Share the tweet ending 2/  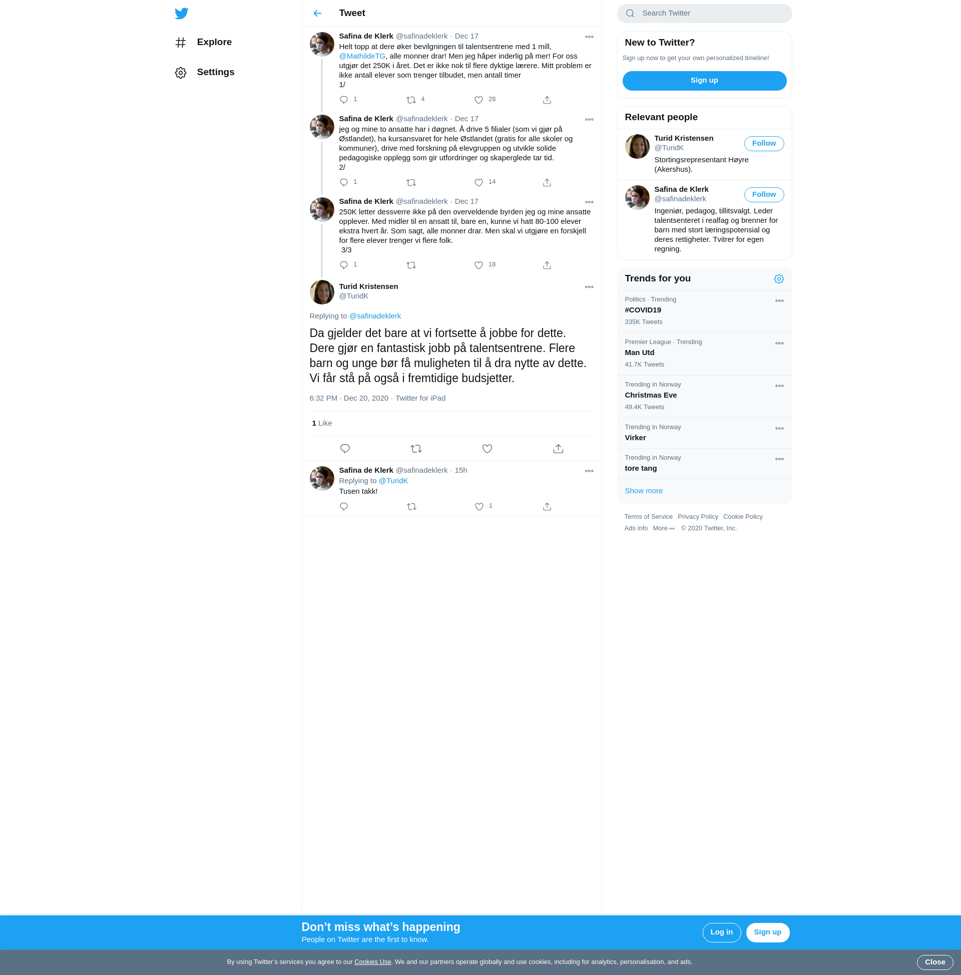click(547, 183)
